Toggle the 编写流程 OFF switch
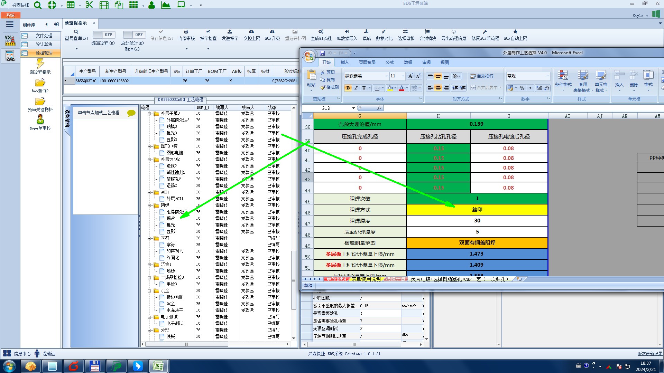Screen dimensions: 664x373 (104, 35)
